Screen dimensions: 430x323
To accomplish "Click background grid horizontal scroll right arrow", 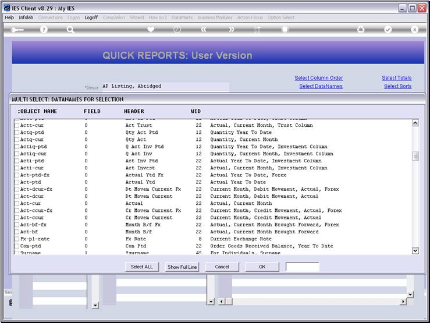I will (403, 301).
